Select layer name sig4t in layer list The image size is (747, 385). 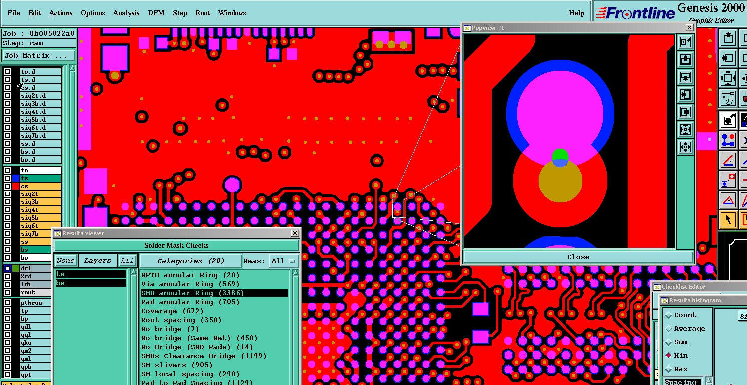pos(40,210)
